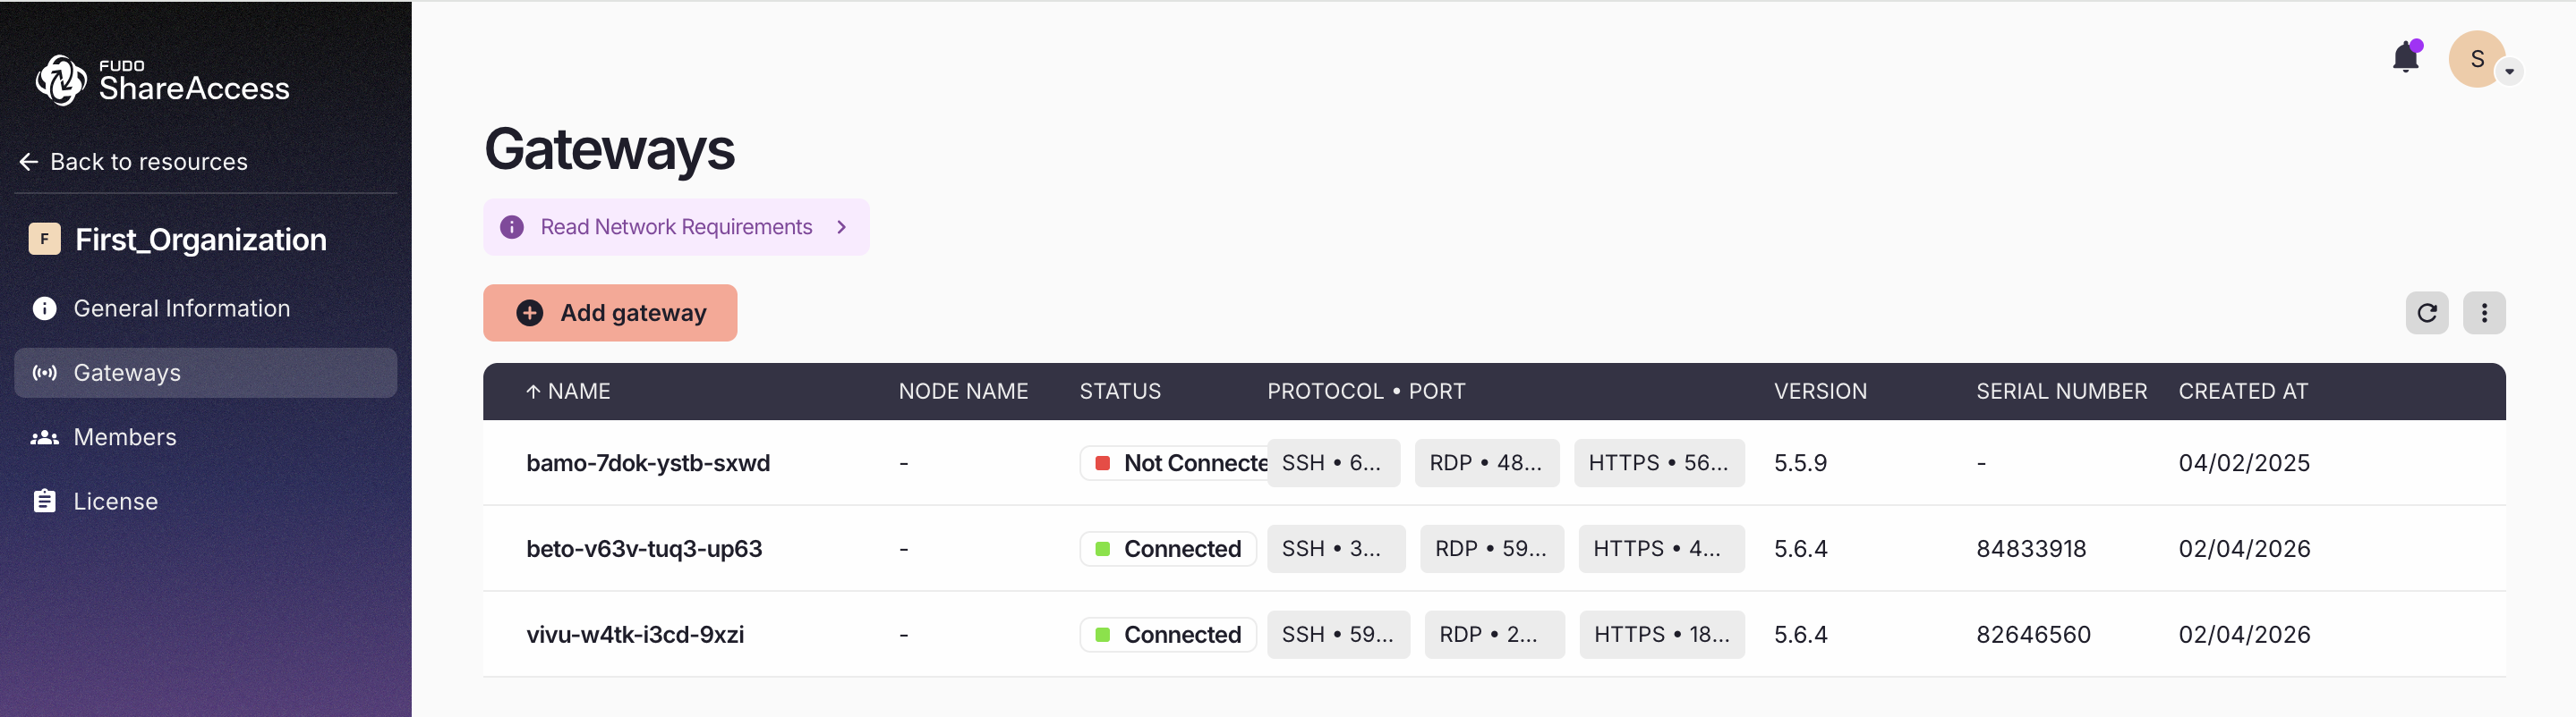Click the First_Organization badge icon
Viewport: 2576px width, 717px height.
[44, 240]
